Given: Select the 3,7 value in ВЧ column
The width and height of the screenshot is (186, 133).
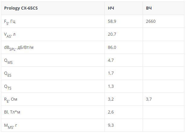Looking at the screenshot, I should click(149, 99).
